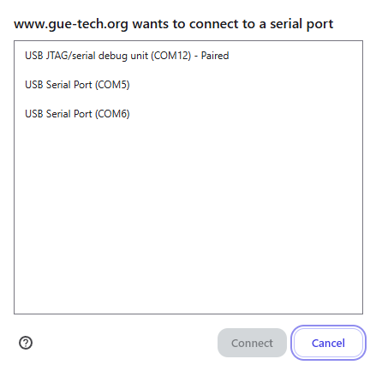Confirm selection with the greyed Connect button
The image size is (376, 371).
tap(252, 343)
